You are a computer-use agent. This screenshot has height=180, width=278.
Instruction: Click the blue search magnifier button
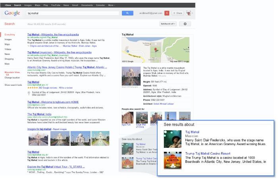click(127, 13)
